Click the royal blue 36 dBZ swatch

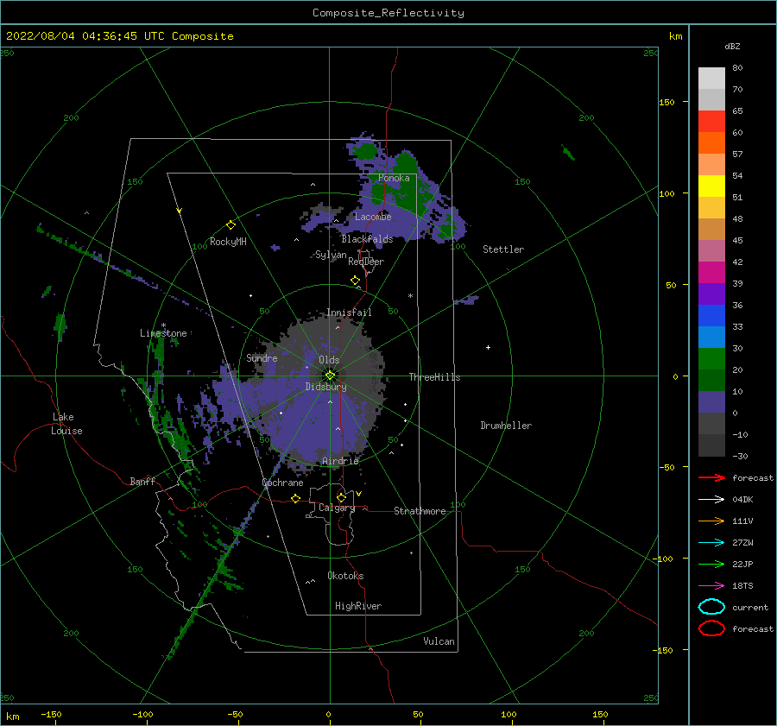pyautogui.click(x=711, y=315)
